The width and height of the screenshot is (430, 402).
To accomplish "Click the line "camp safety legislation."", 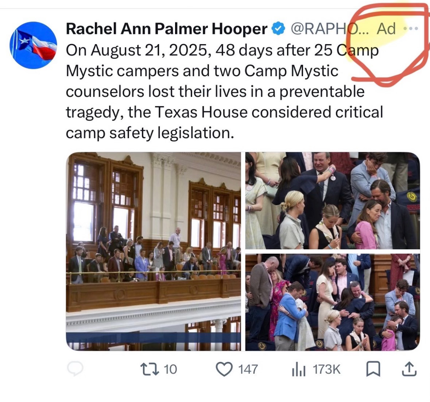I will coord(150,133).
